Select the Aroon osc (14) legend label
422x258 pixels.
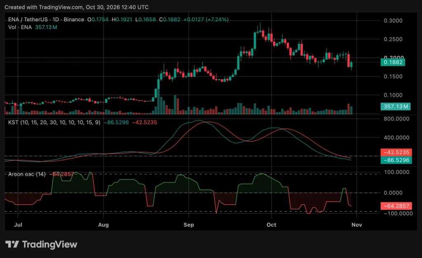point(27,174)
